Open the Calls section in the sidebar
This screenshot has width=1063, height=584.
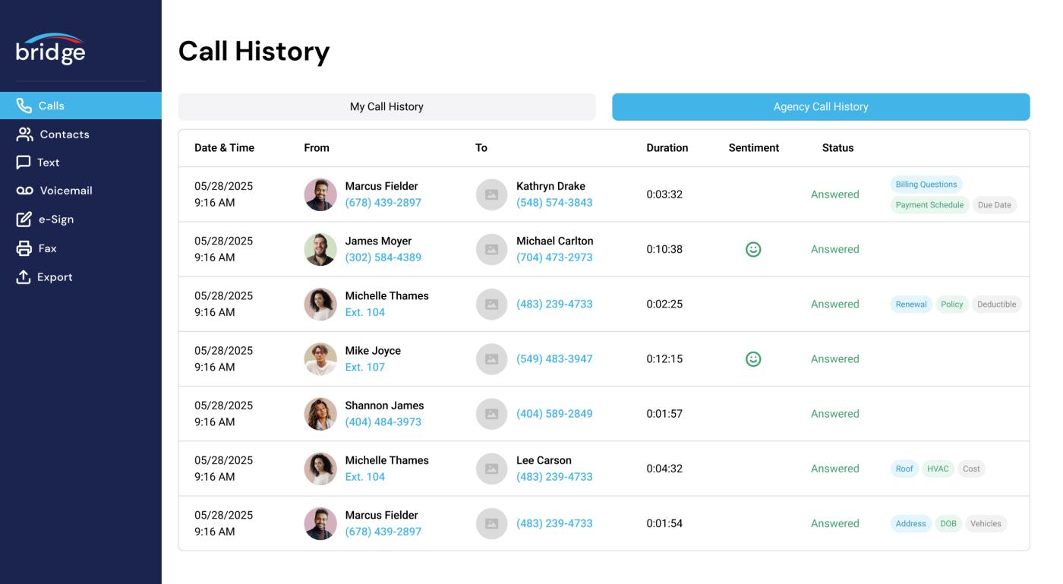click(x=53, y=106)
